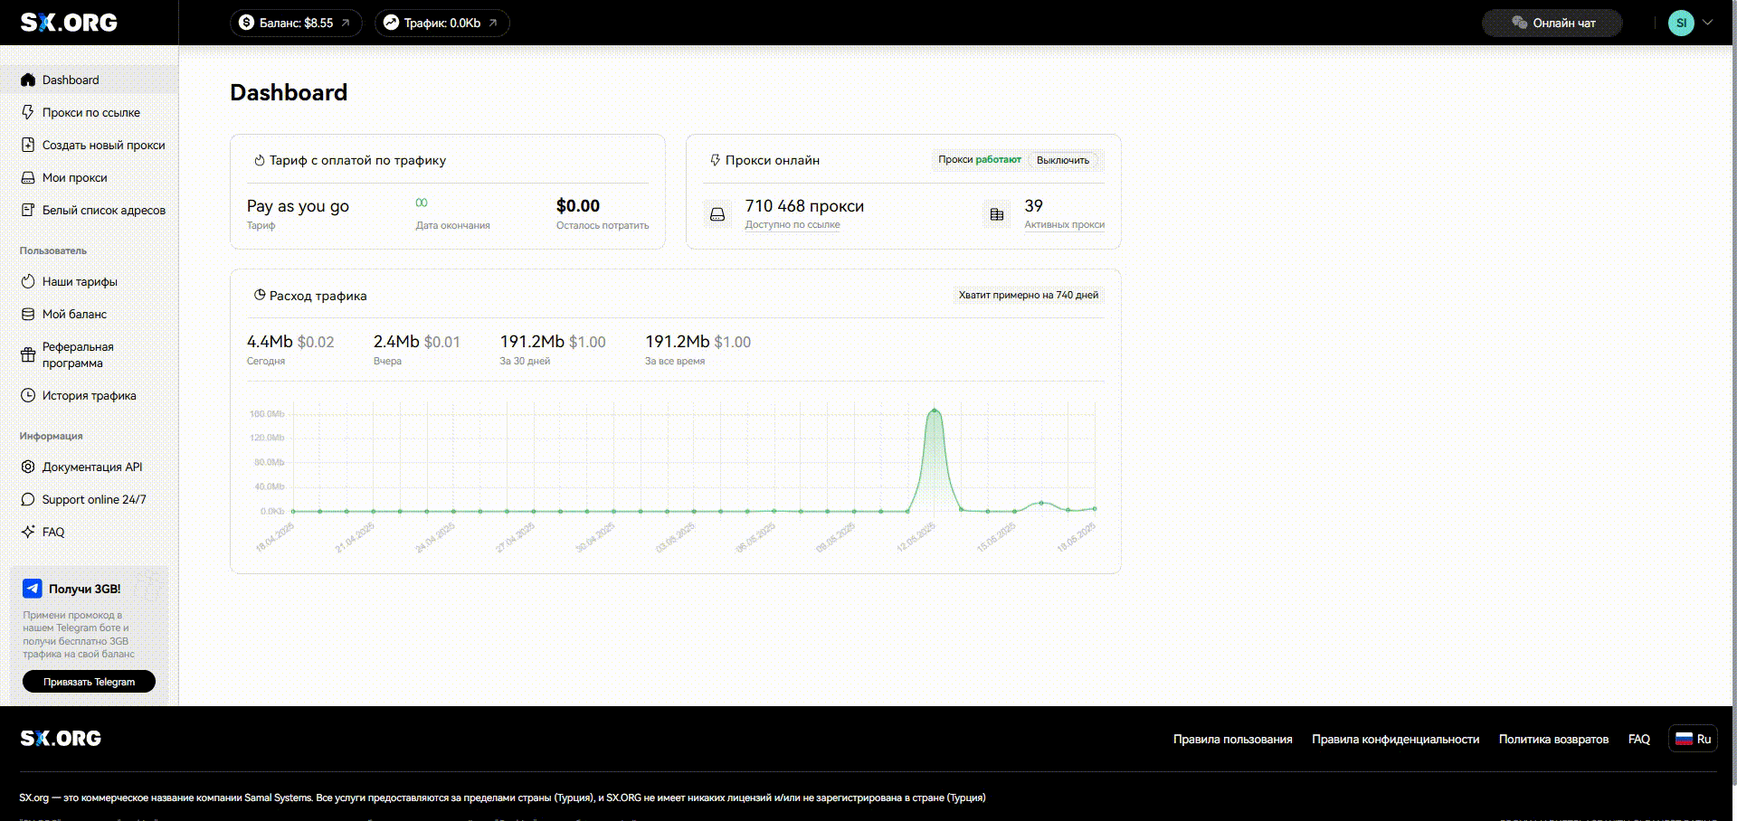Open the Ru language selector

click(1693, 739)
